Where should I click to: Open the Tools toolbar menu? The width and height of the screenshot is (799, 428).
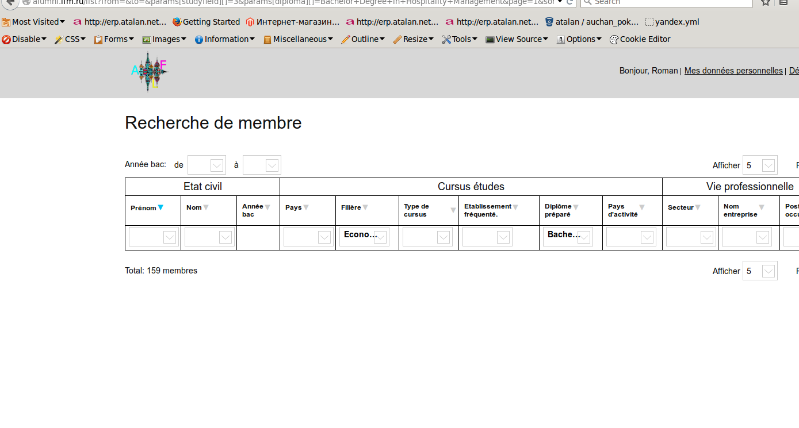[x=460, y=39]
